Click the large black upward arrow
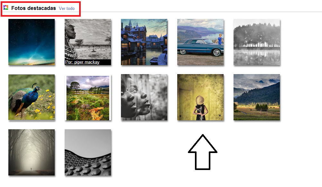Viewport: 322px width, 187px height. pos(203,152)
